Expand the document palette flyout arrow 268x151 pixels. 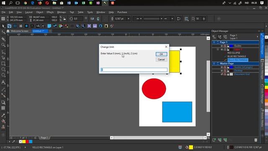click(x=9, y=142)
